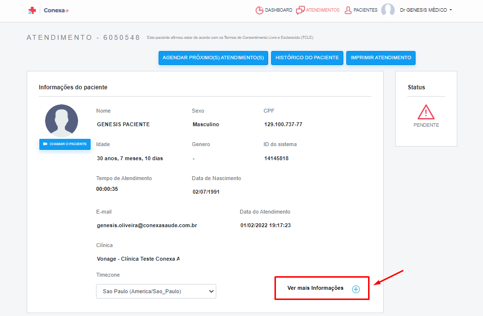Open the Sao Paulo timezone dropdown
Image resolution: width=483 pixels, height=316 pixels.
(x=156, y=291)
